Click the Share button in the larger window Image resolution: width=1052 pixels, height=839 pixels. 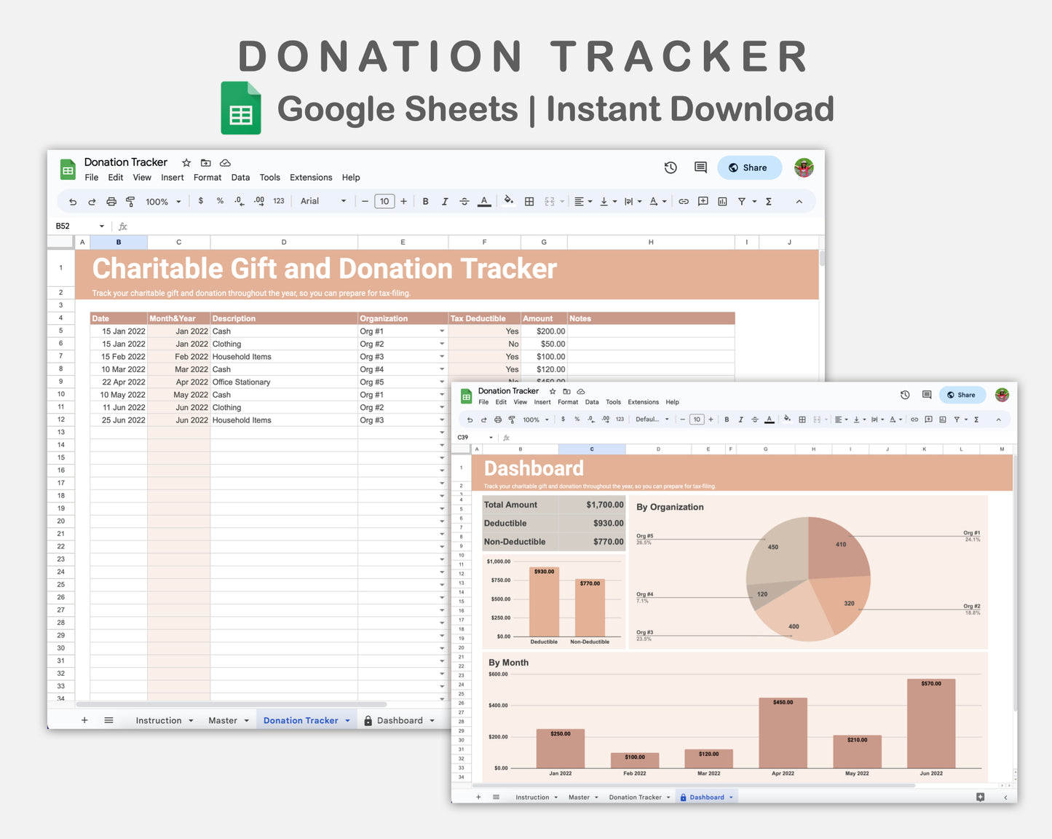point(748,168)
